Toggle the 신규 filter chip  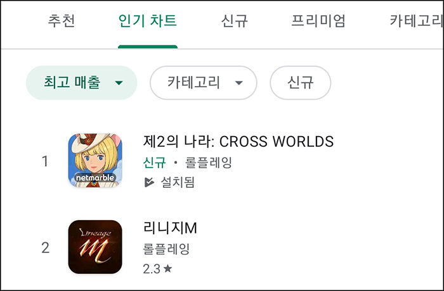pyautogui.click(x=301, y=83)
